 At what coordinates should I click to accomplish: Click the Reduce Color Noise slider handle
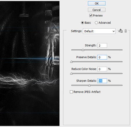71,73
